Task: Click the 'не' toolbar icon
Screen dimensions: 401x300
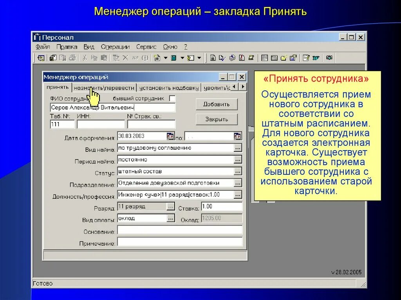Action: [x=135, y=58]
